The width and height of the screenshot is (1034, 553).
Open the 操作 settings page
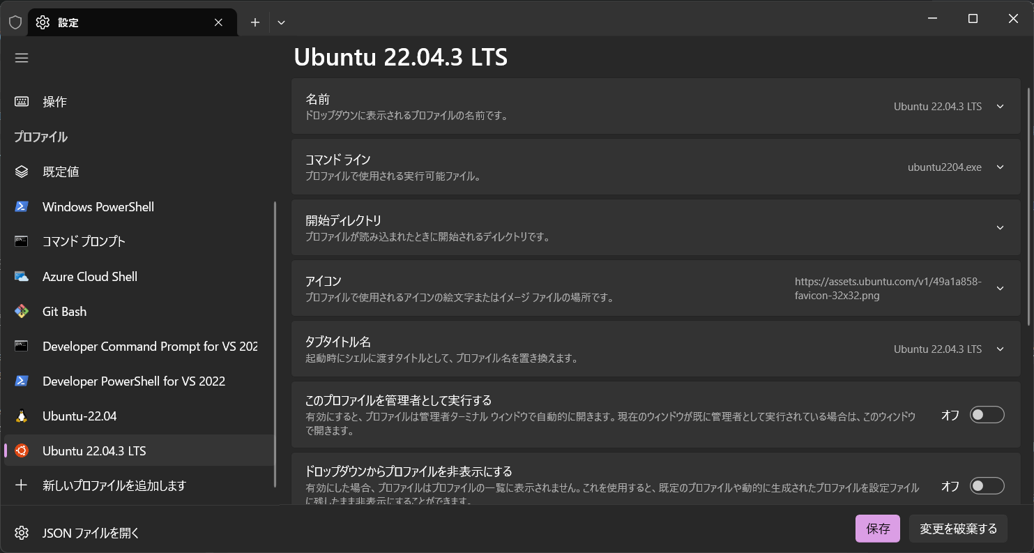coord(139,102)
